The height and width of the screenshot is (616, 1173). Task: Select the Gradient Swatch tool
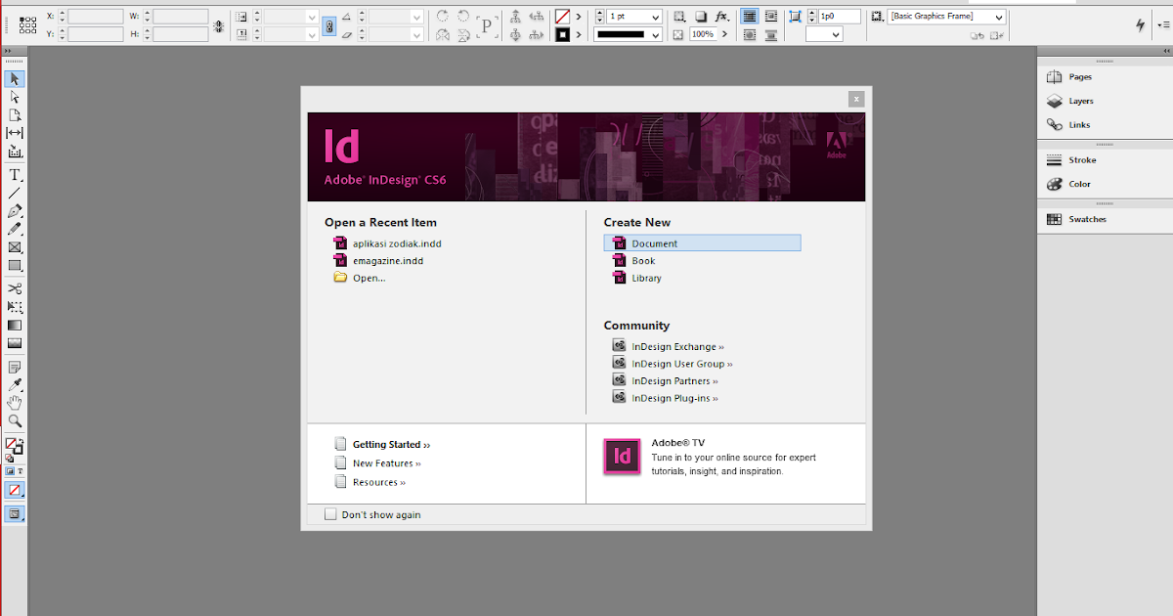(x=15, y=325)
